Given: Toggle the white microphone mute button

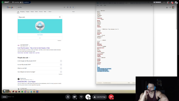Looking at the screenshot, I should [x=88, y=97].
